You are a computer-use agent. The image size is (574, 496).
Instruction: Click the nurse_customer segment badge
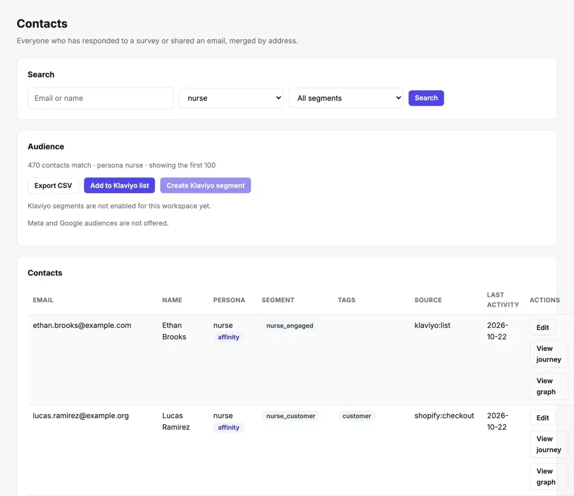click(x=291, y=416)
